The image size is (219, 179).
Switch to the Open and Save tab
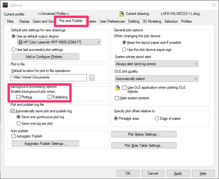tap(43, 21)
